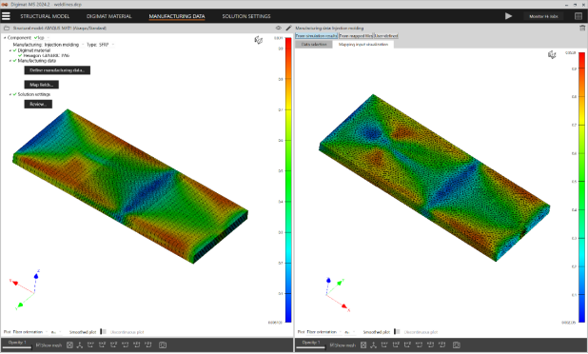Click screenshot capture icon in left toolbar
The image size is (588, 354).
[163, 345]
